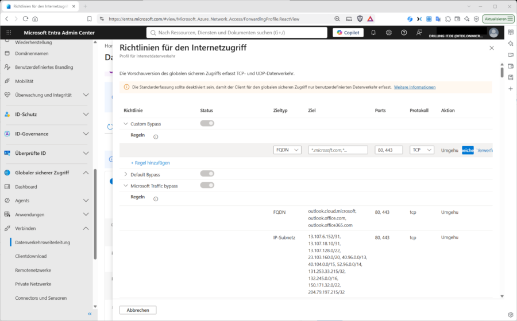Open browser wallet icon
Screen dimensions: 517x321
(457, 19)
